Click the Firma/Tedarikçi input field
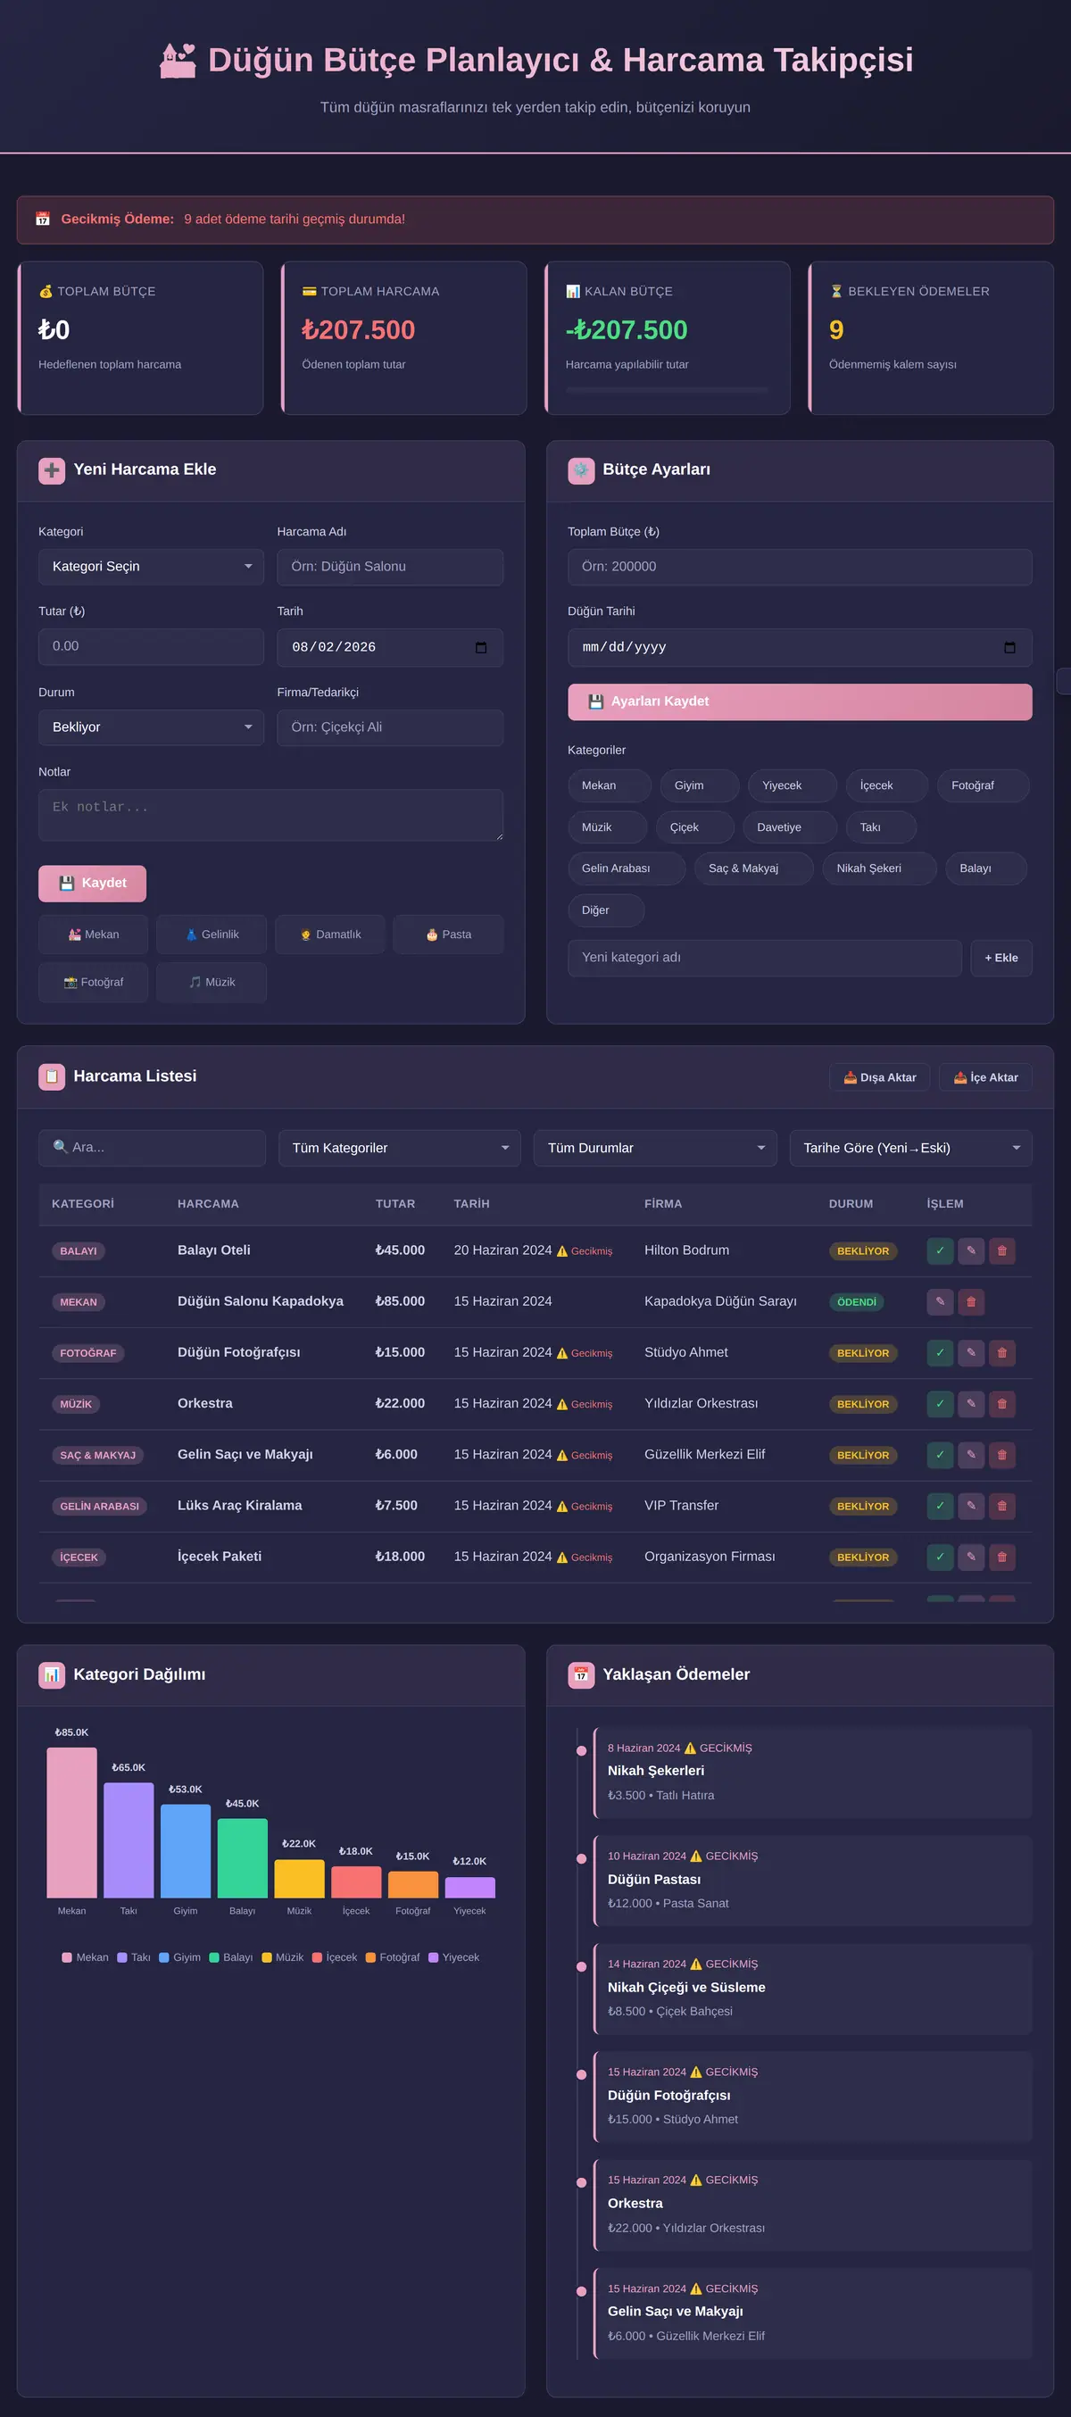 390,727
